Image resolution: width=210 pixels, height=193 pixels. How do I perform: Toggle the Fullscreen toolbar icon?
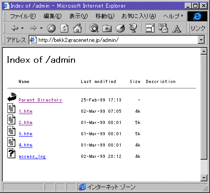tap(150, 28)
